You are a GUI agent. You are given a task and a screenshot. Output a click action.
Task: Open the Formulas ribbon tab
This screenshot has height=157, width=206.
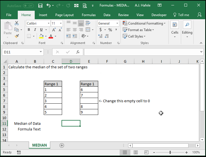click(x=89, y=15)
